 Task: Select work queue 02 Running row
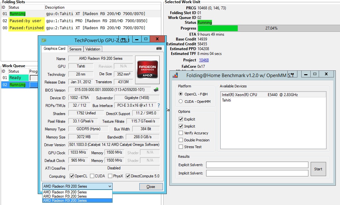[19, 85]
